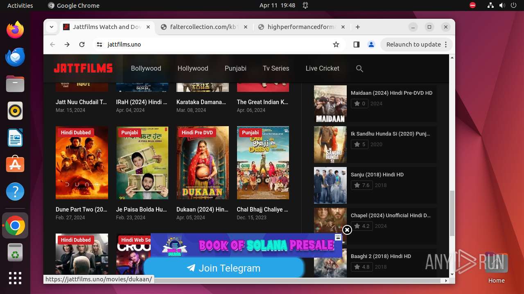Image resolution: width=524 pixels, height=294 pixels.
Task: Open Activities overview
Action: [20, 5]
